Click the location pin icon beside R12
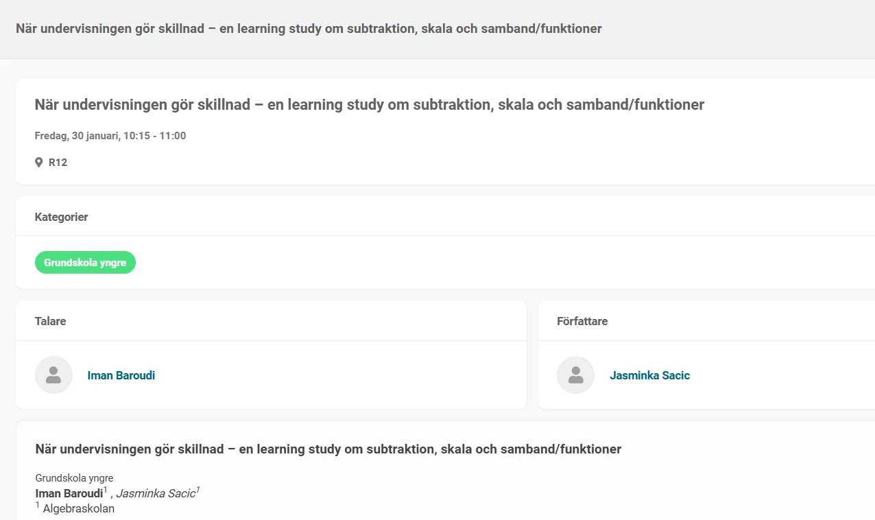The height and width of the screenshot is (520, 875). (39, 163)
